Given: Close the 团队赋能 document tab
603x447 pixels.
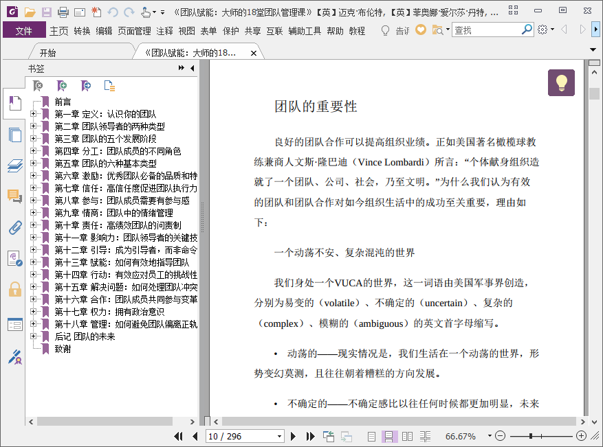Looking at the screenshot, I should pyautogui.click(x=254, y=54).
